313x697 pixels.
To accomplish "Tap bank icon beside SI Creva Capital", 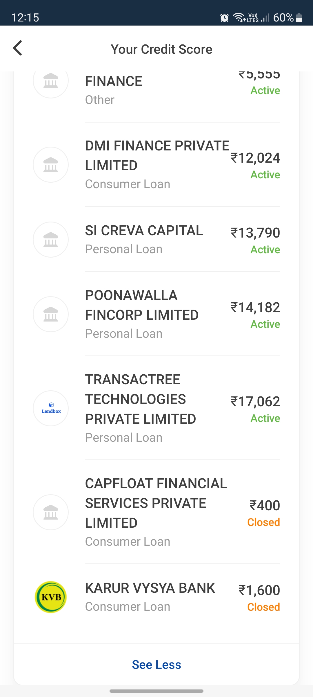I will (51, 240).
